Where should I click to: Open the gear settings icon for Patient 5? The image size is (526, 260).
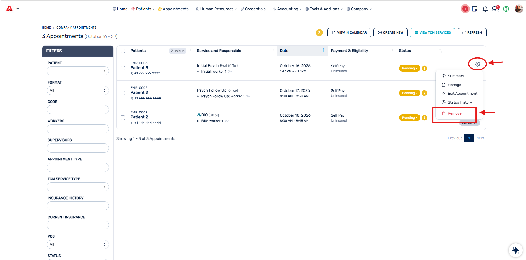click(477, 64)
